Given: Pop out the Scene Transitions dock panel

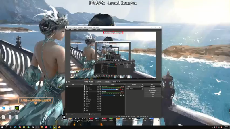Looking at the screenshot, I should [142, 84].
